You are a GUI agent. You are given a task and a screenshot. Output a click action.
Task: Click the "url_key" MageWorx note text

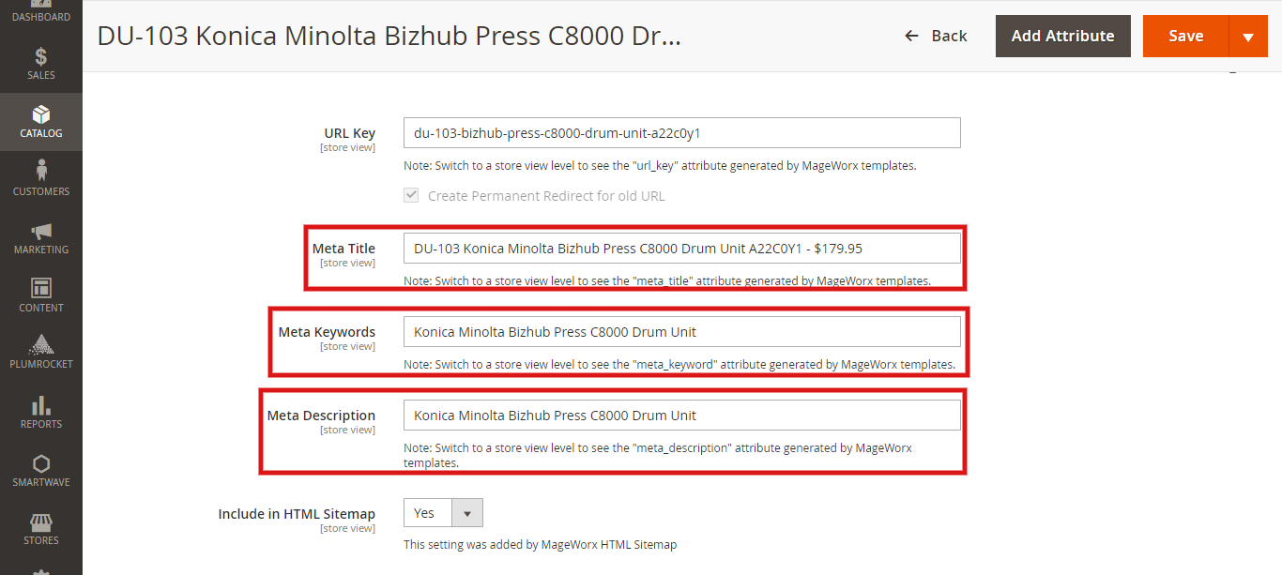click(660, 165)
